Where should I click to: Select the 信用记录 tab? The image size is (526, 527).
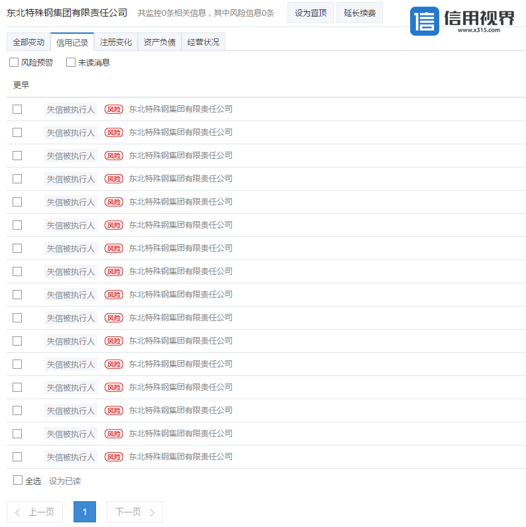point(72,42)
